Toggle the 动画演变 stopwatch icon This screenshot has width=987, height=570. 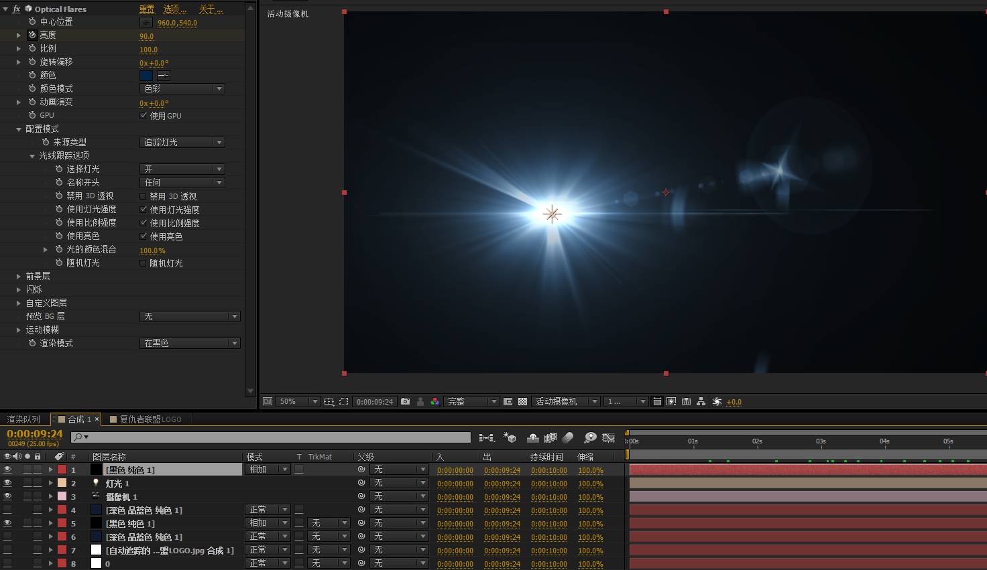point(32,102)
